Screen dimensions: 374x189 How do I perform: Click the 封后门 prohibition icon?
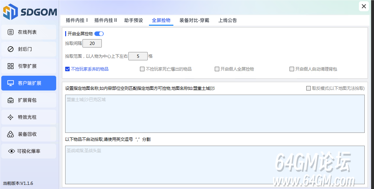(x=11, y=49)
